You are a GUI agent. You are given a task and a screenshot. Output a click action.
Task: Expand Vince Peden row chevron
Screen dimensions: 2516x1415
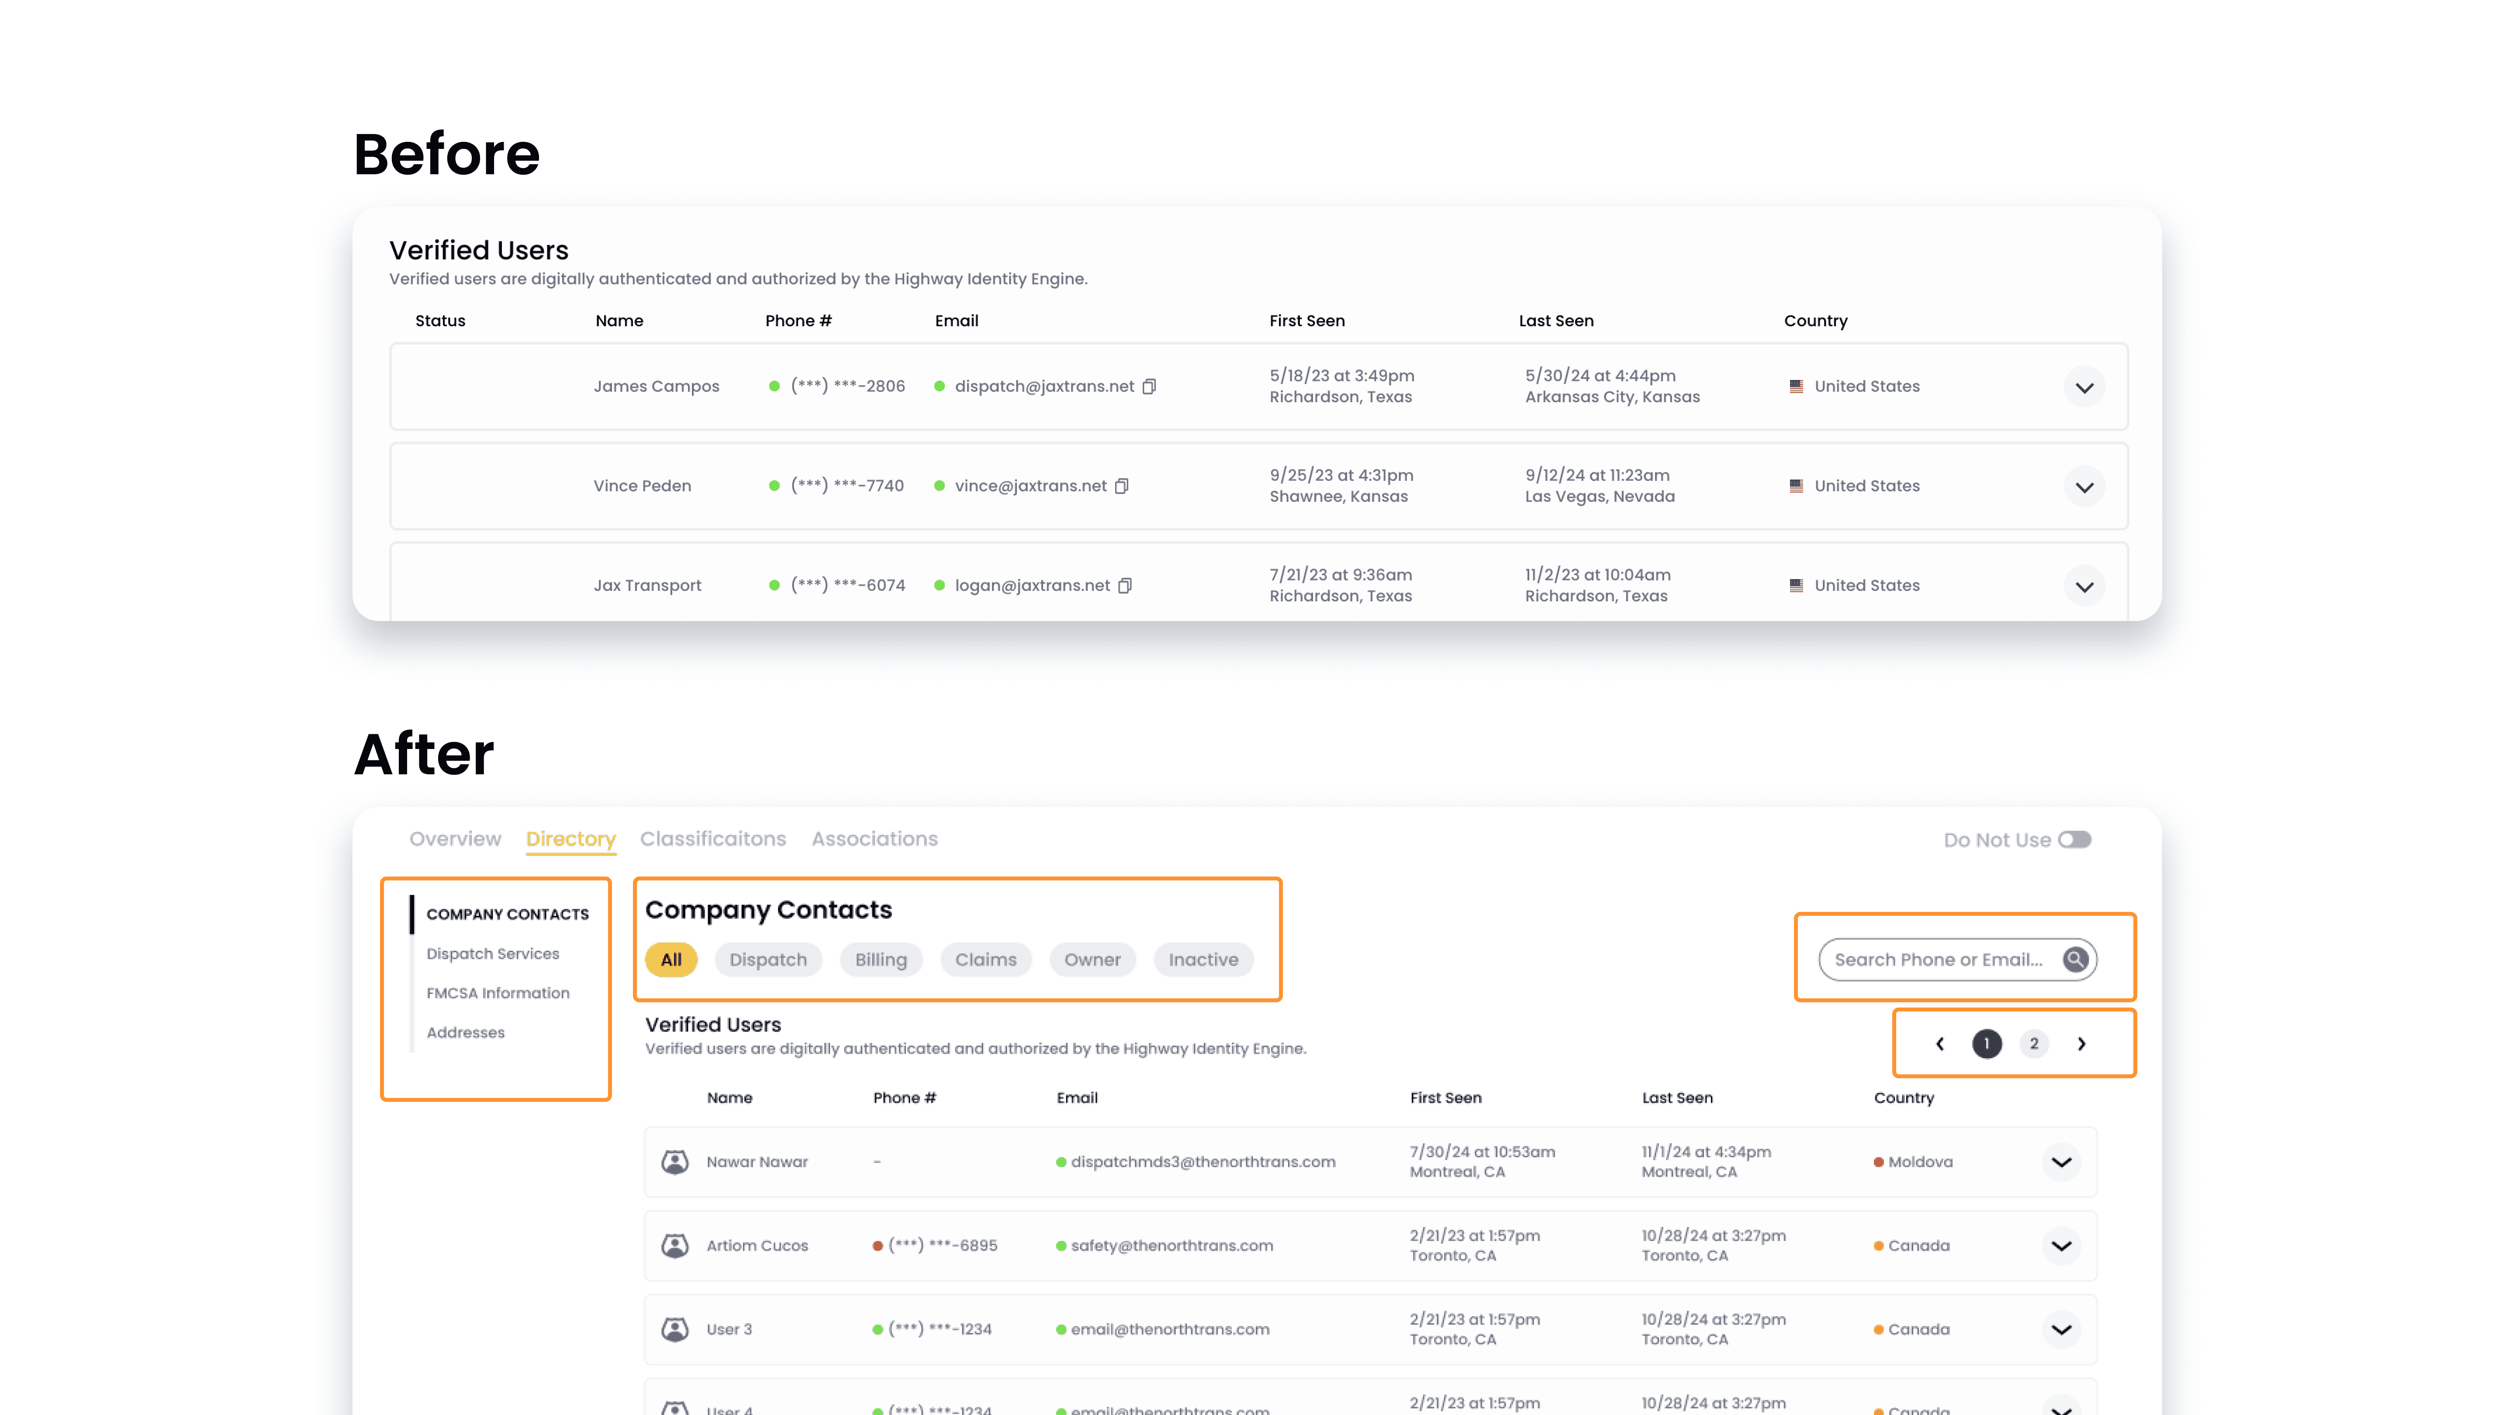tap(2084, 487)
